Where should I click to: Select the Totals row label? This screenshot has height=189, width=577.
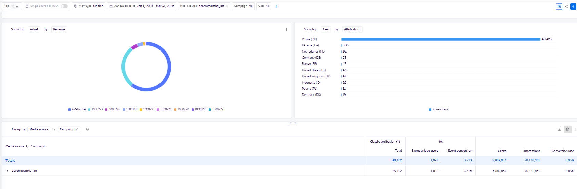point(10,161)
